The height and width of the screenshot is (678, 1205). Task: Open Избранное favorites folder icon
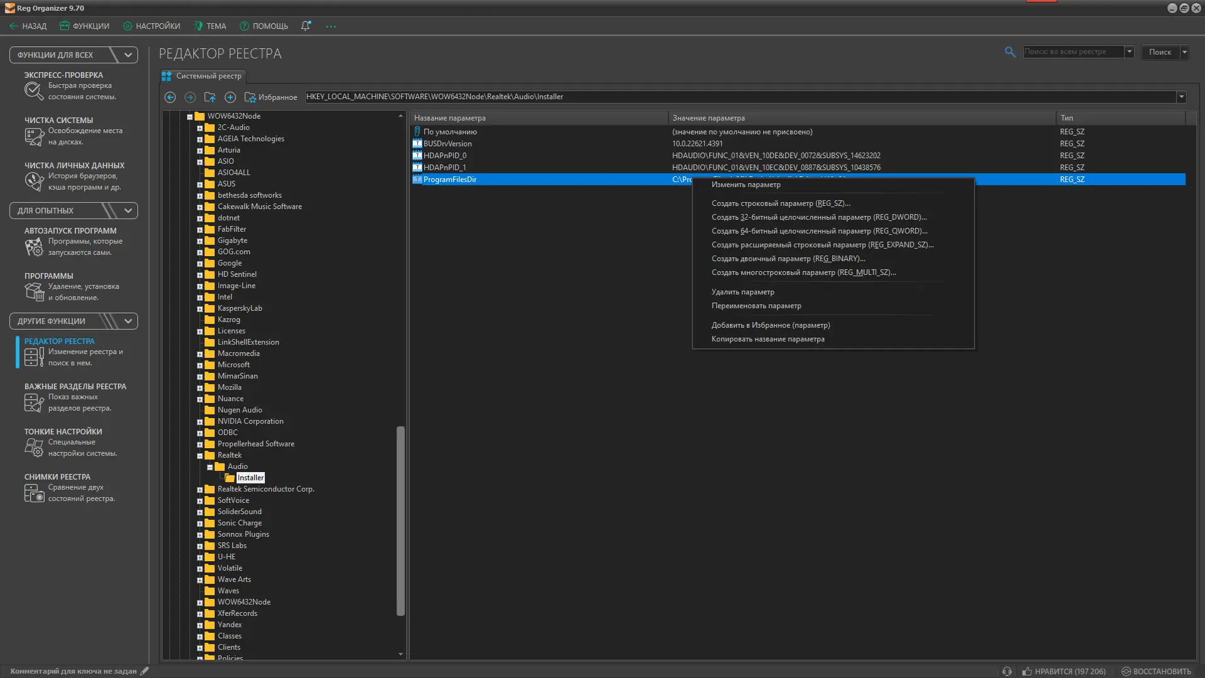point(250,97)
